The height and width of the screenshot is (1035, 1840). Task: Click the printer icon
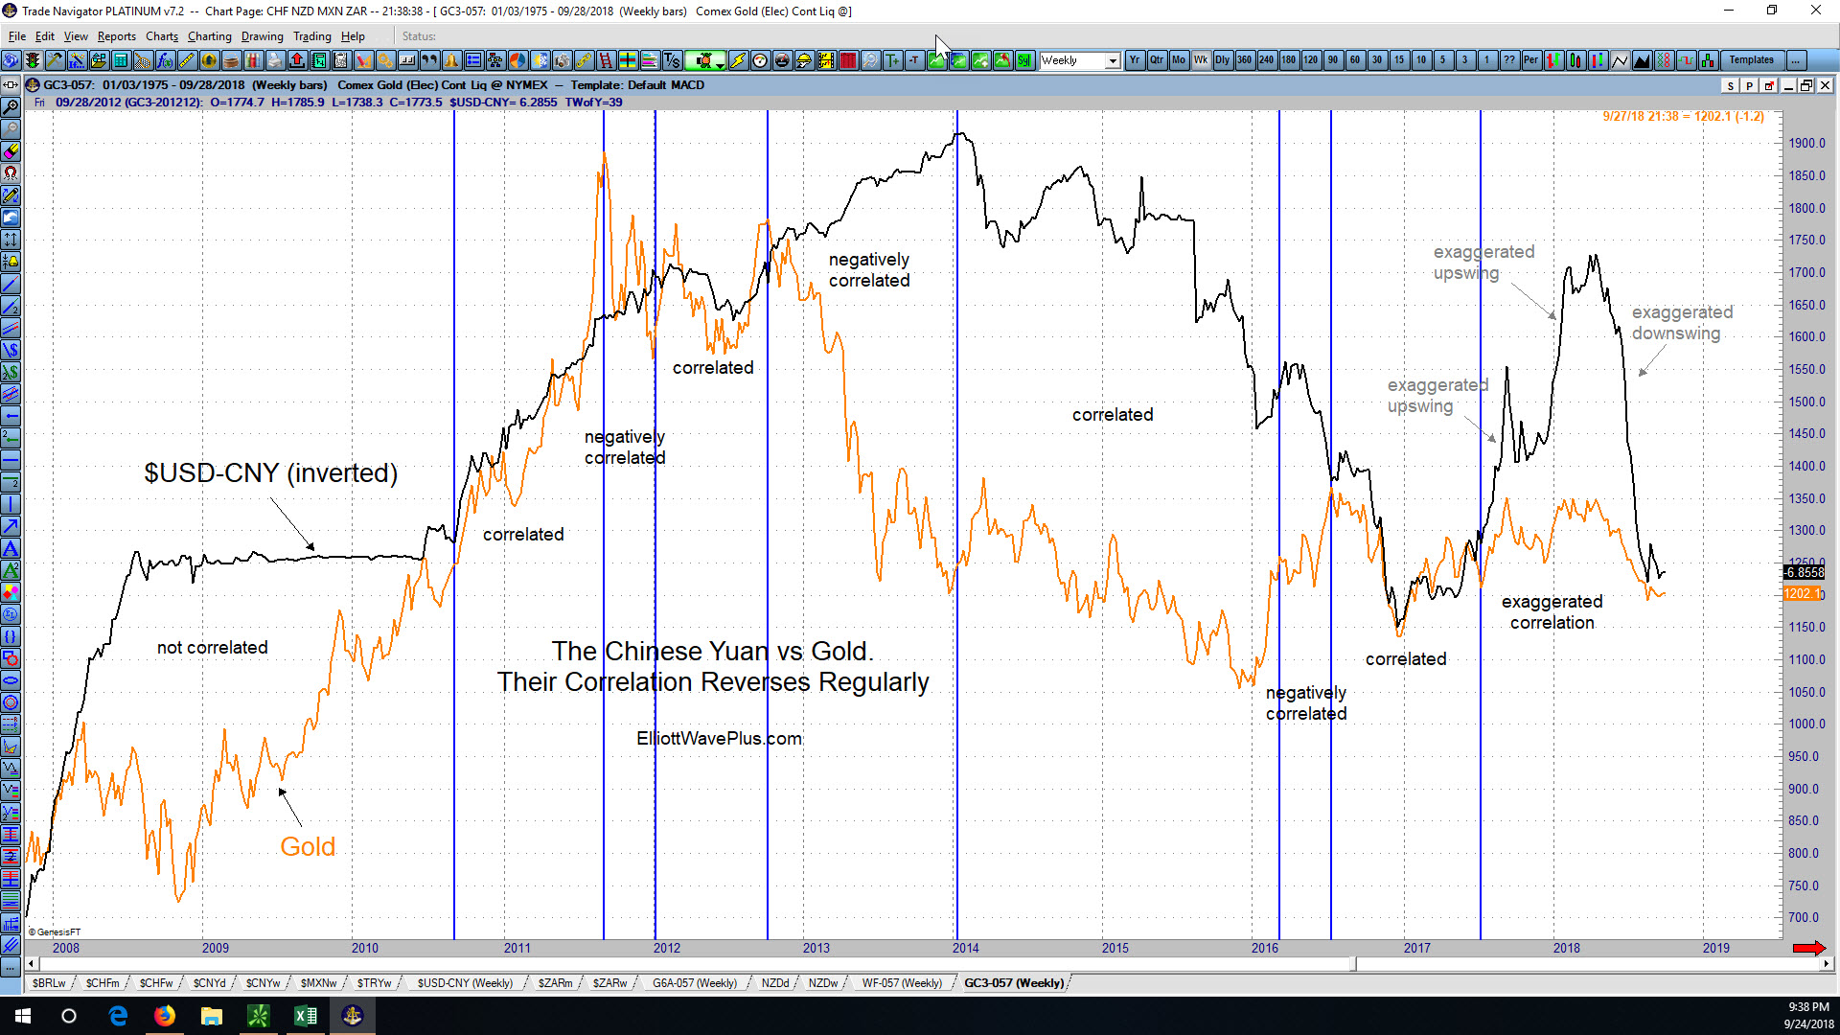point(275,60)
